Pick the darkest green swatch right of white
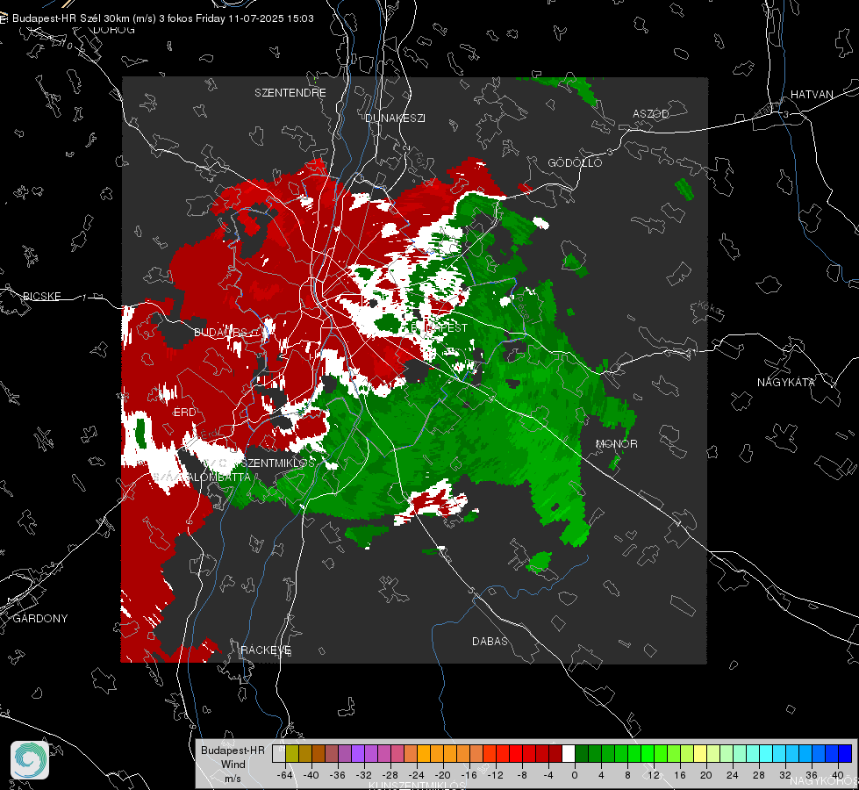This screenshot has width=859, height=790. (x=582, y=753)
